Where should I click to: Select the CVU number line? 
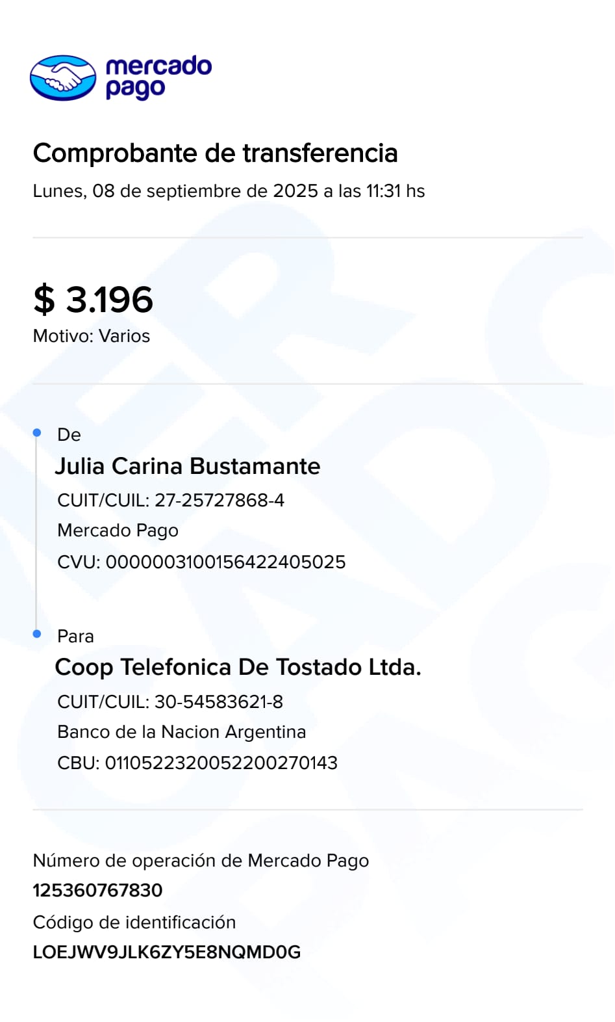pyautogui.click(x=201, y=562)
